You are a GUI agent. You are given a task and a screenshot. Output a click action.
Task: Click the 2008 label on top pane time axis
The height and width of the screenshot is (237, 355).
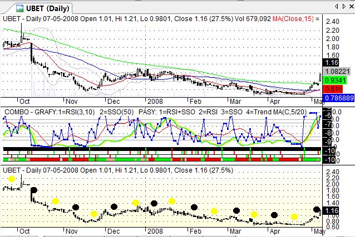155,102
